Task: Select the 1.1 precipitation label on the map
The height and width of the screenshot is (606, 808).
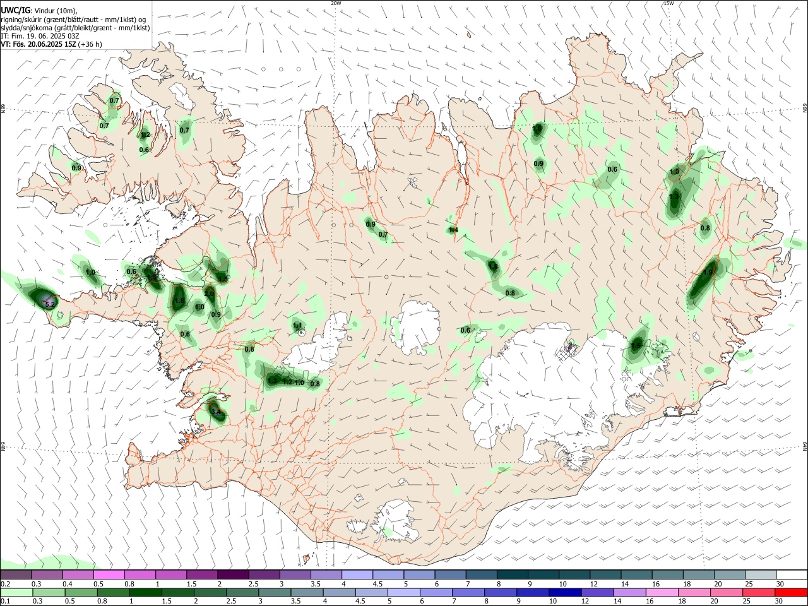Action: pyautogui.click(x=298, y=326)
